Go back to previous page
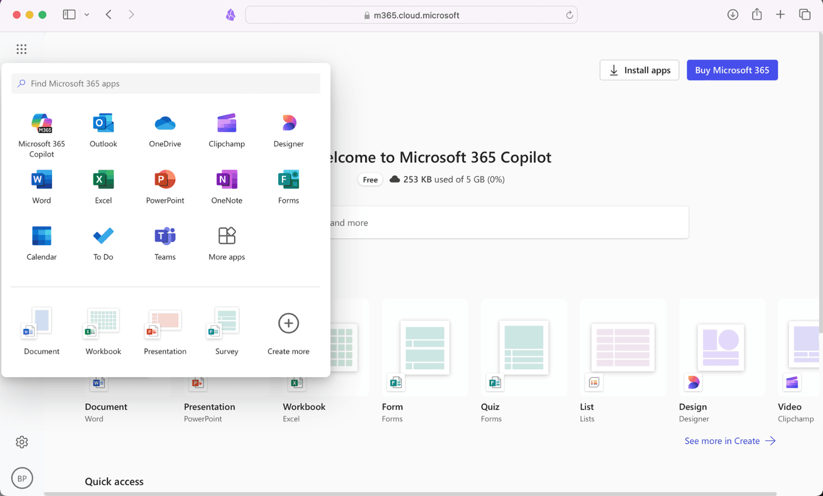The height and width of the screenshot is (496, 823). click(109, 14)
